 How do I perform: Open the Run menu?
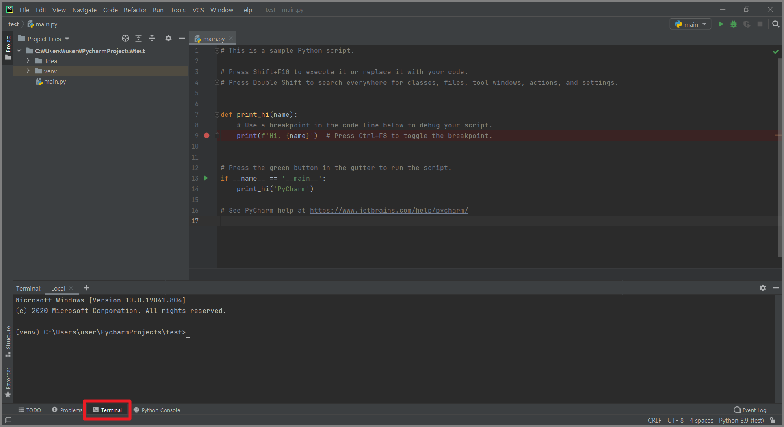click(x=158, y=10)
